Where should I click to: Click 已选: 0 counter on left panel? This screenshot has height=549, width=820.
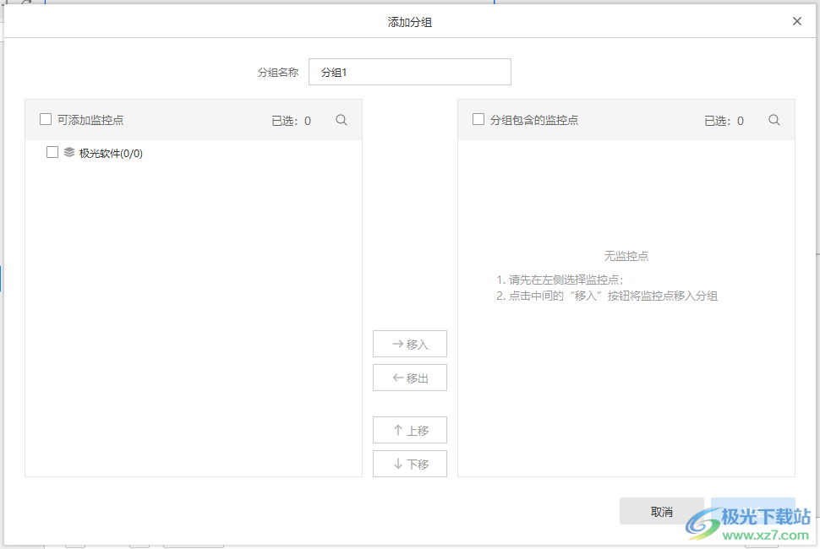(x=291, y=120)
